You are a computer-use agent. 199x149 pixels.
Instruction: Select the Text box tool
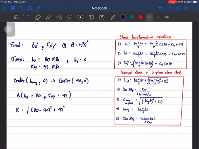(102, 17)
